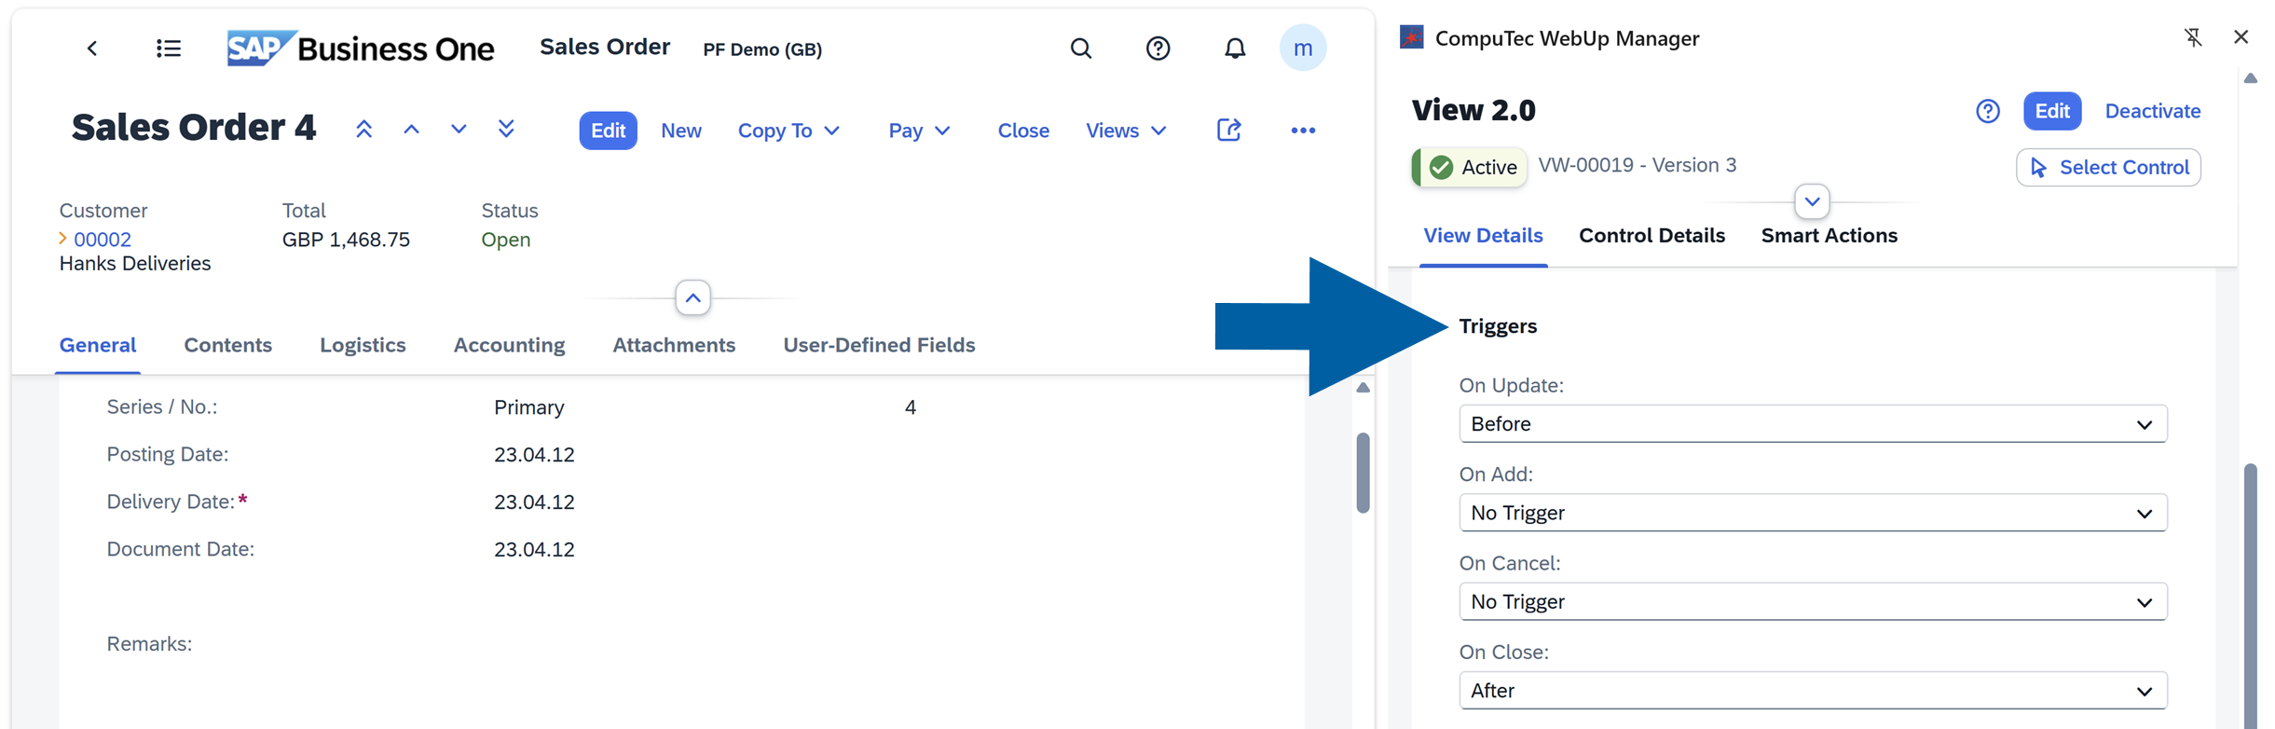The width and height of the screenshot is (2275, 729).
Task: Click the Posting Date value 23.04.12
Action: pos(534,455)
